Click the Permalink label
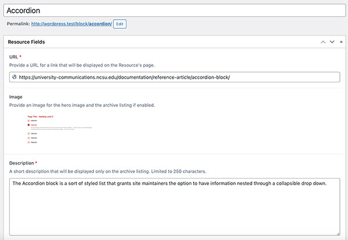This screenshot has width=348, height=240. (19, 24)
